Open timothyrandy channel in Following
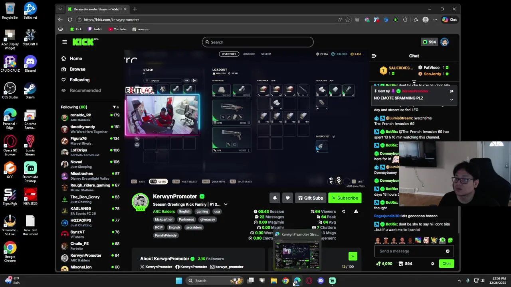 (x=90, y=129)
